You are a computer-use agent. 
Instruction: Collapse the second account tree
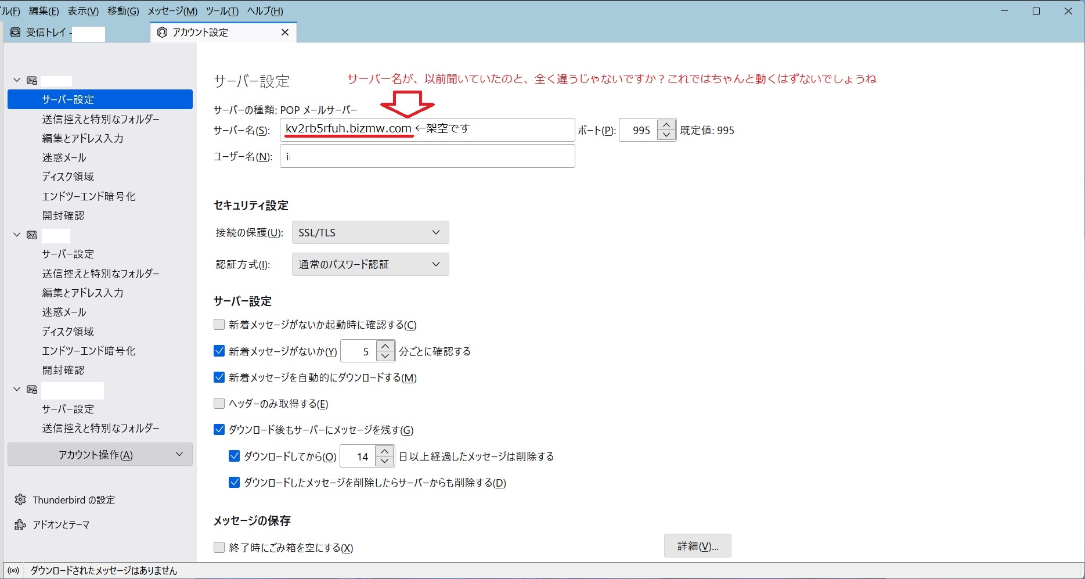[x=17, y=235]
